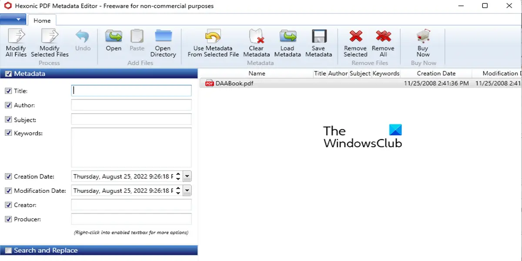Click the Creator input field
The image size is (522, 261).
point(131,205)
